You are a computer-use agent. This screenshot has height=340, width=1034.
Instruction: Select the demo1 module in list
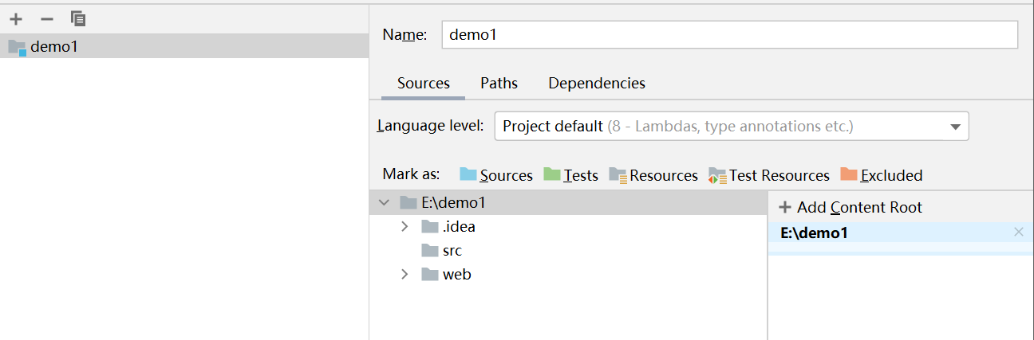point(184,46)
